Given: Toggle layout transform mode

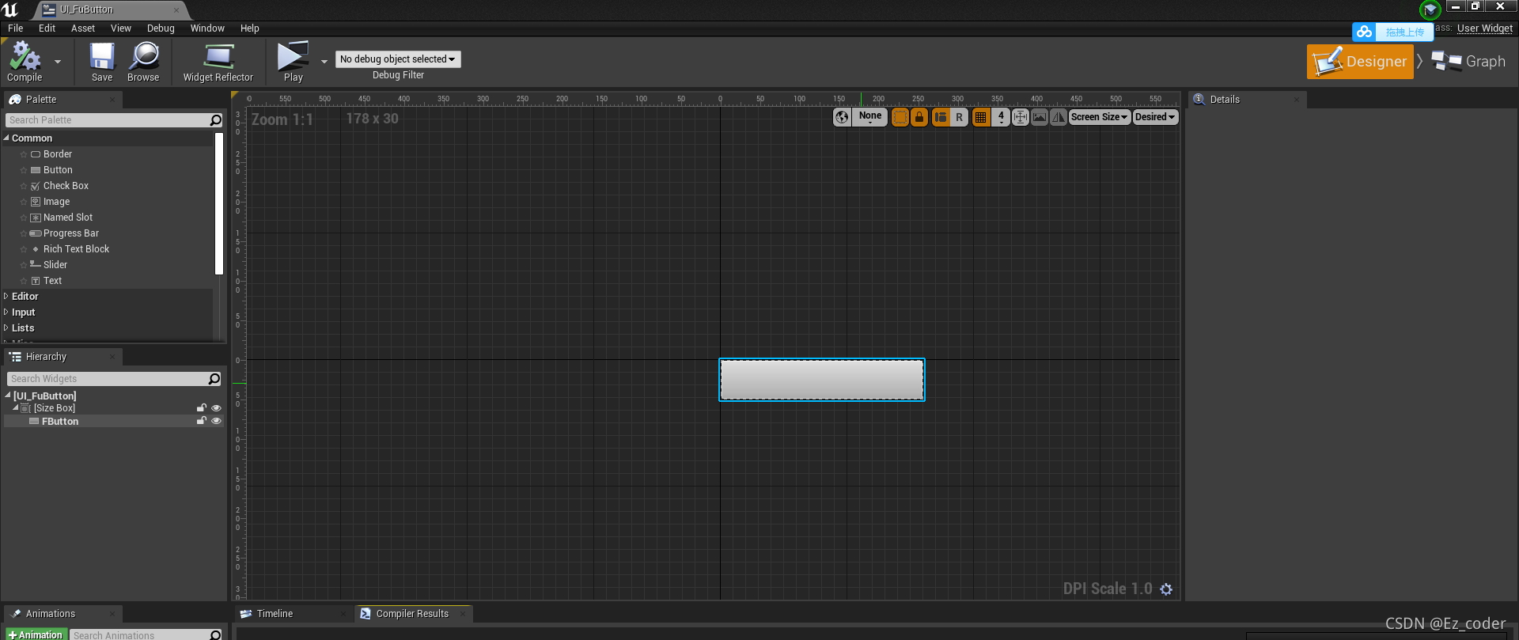Looking at the screenshot, I should tap(941, 117).
